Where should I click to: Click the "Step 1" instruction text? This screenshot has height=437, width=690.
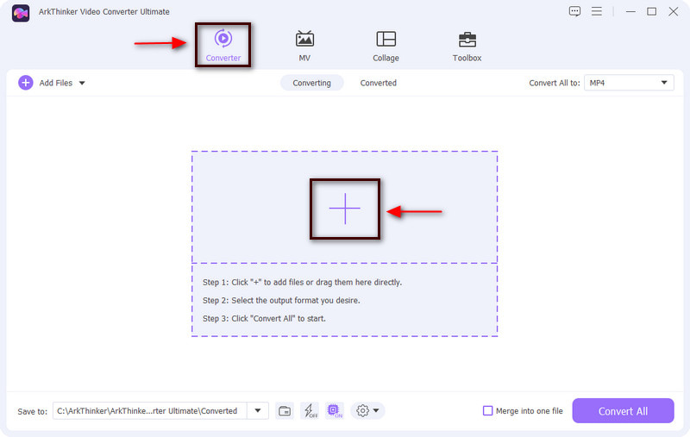(302, 282)
